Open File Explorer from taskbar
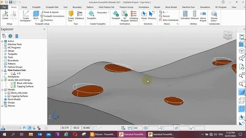 pos(31,135)
